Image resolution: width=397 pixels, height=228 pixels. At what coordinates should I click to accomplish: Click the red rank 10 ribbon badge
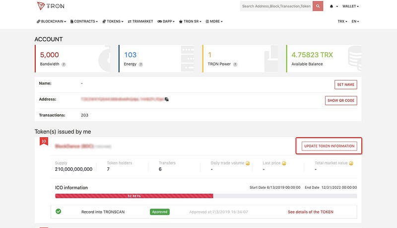coord(44,142)
